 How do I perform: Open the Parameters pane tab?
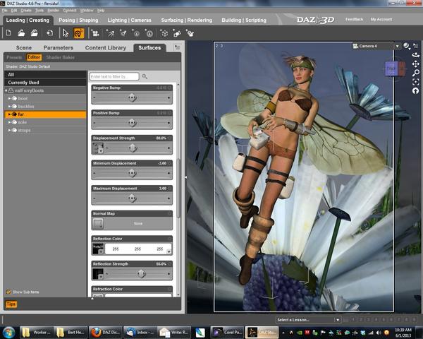(59, 47)
